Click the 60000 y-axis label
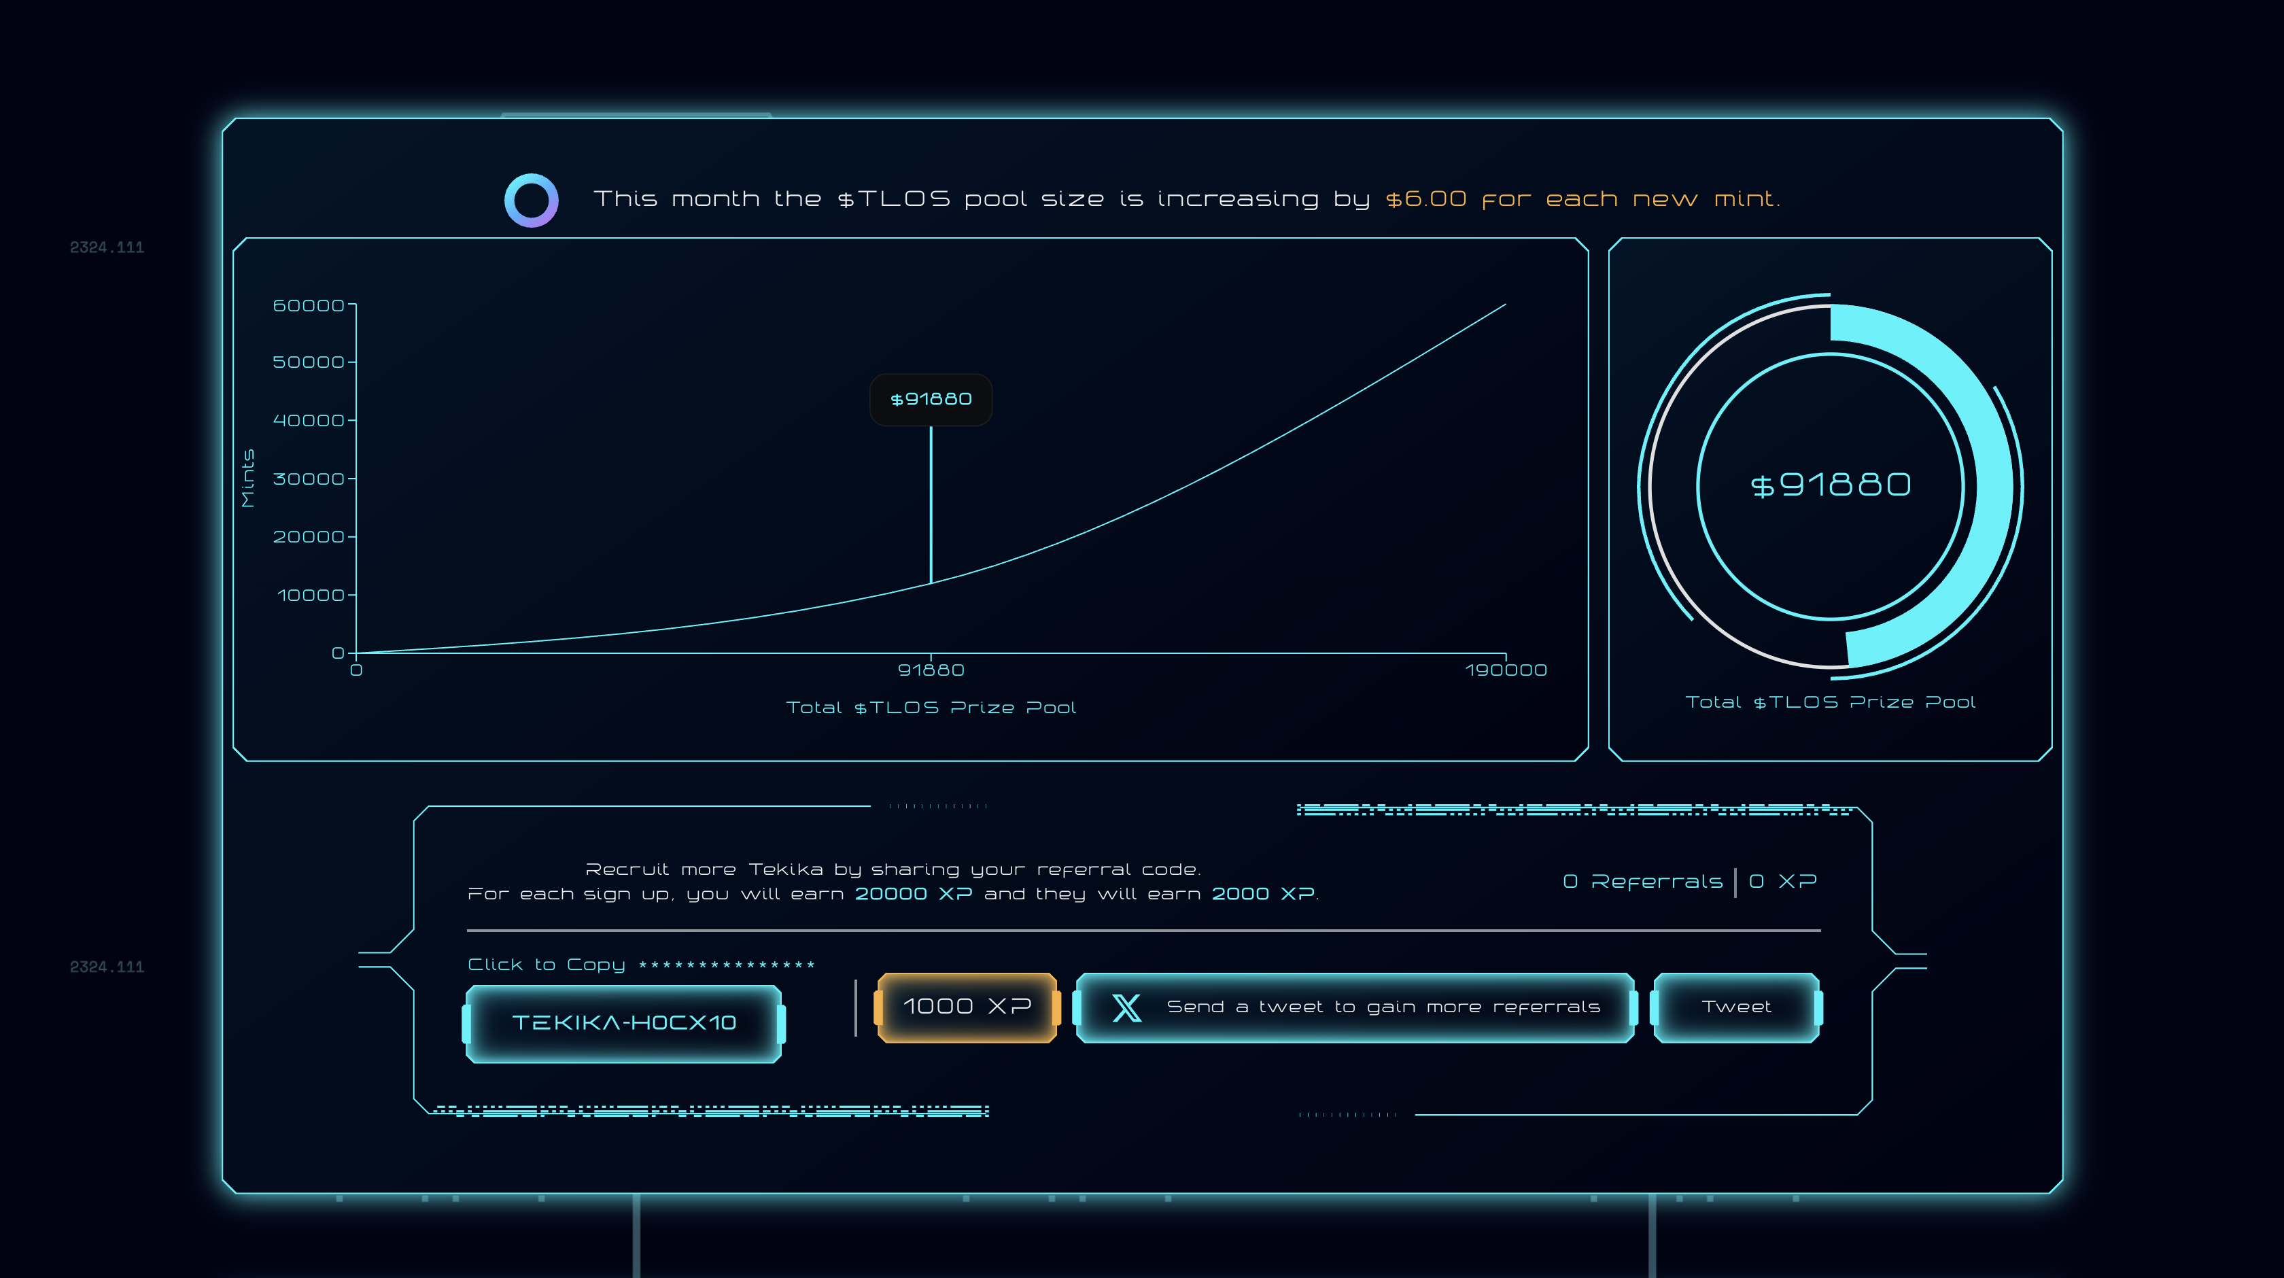2284x1278 pixels. tap(308, 306)
